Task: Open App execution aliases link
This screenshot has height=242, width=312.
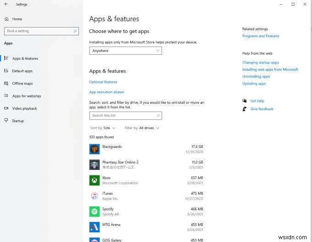Action: [x=106, y=92]
